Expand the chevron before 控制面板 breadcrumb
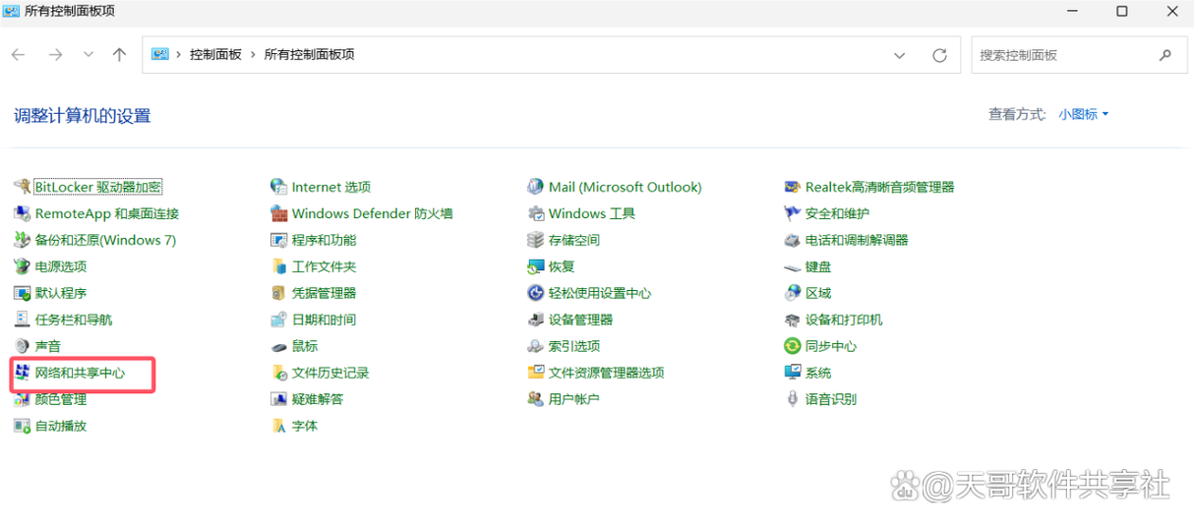1194x527 pixels. (179, 55)
